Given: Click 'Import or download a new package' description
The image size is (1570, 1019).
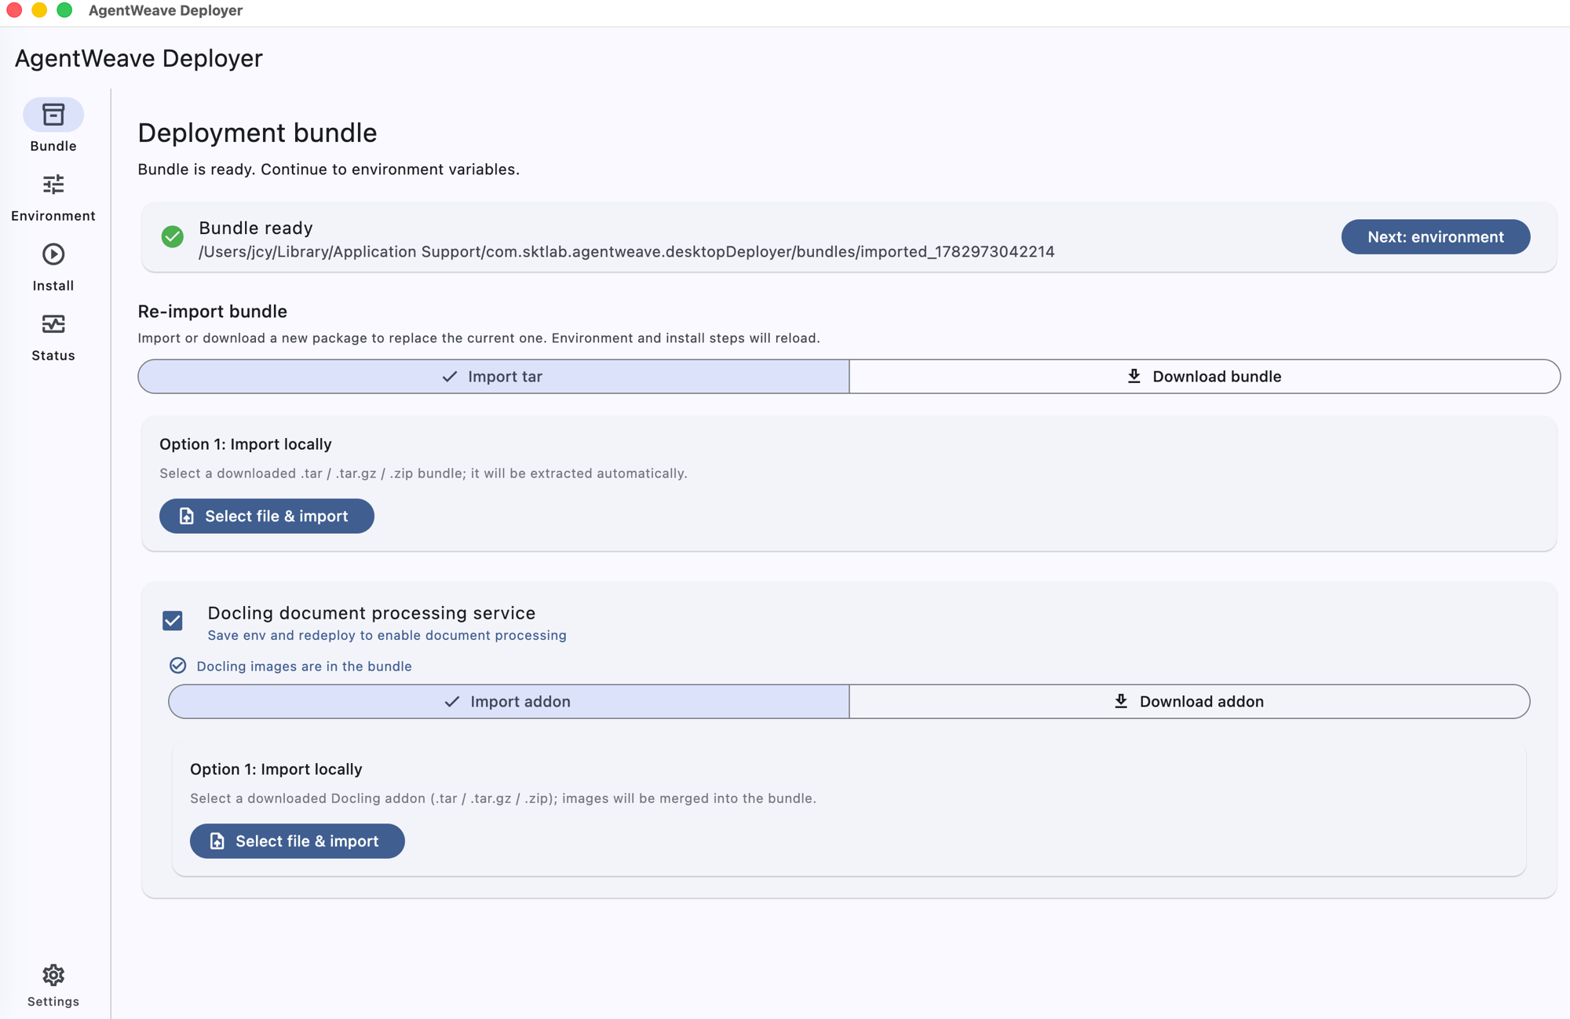Looking at the screenshot, I should (x=479, y=338).
